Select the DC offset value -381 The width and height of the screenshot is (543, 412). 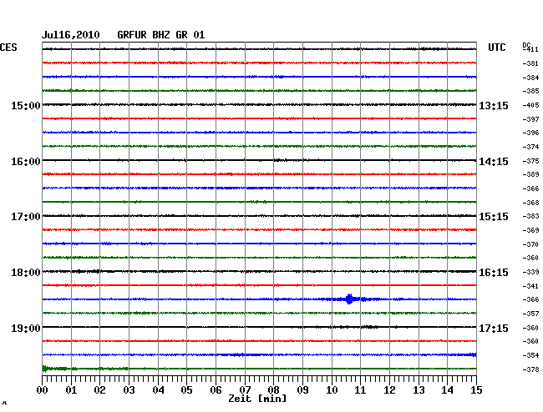(530, 63)
